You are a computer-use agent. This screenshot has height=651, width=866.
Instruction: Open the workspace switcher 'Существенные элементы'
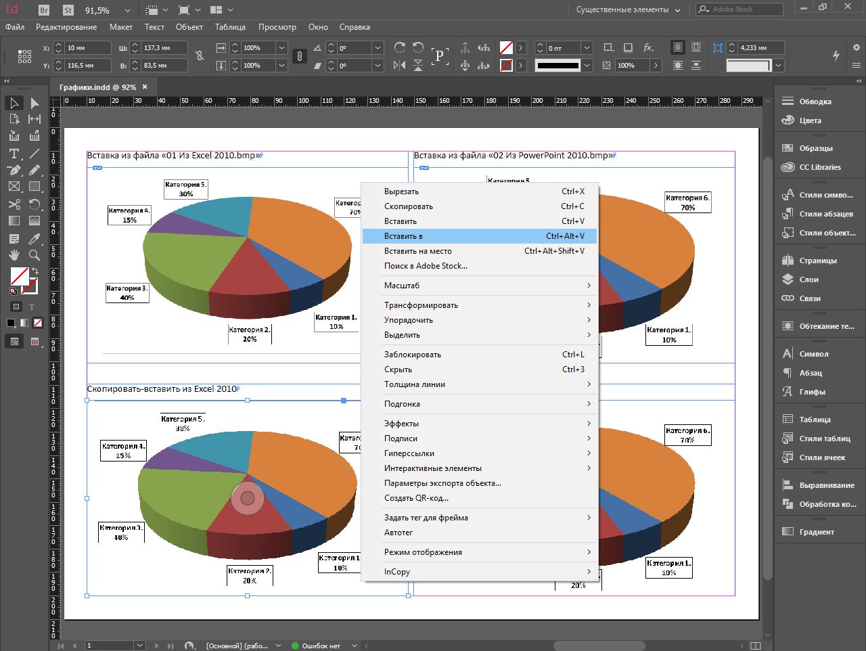[628, 9]
